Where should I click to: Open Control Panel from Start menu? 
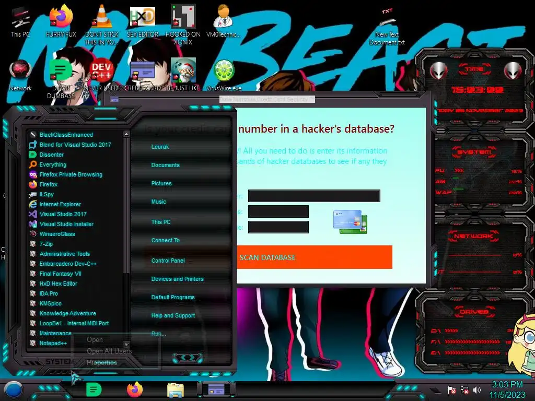pyautogui.click(x=168, y=261)
